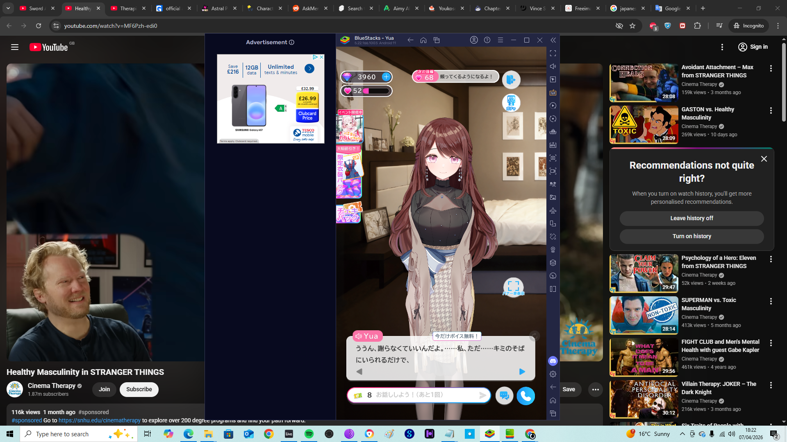
Task: Toggle BlueStacks full screen mode
Action: click(553, 53)
